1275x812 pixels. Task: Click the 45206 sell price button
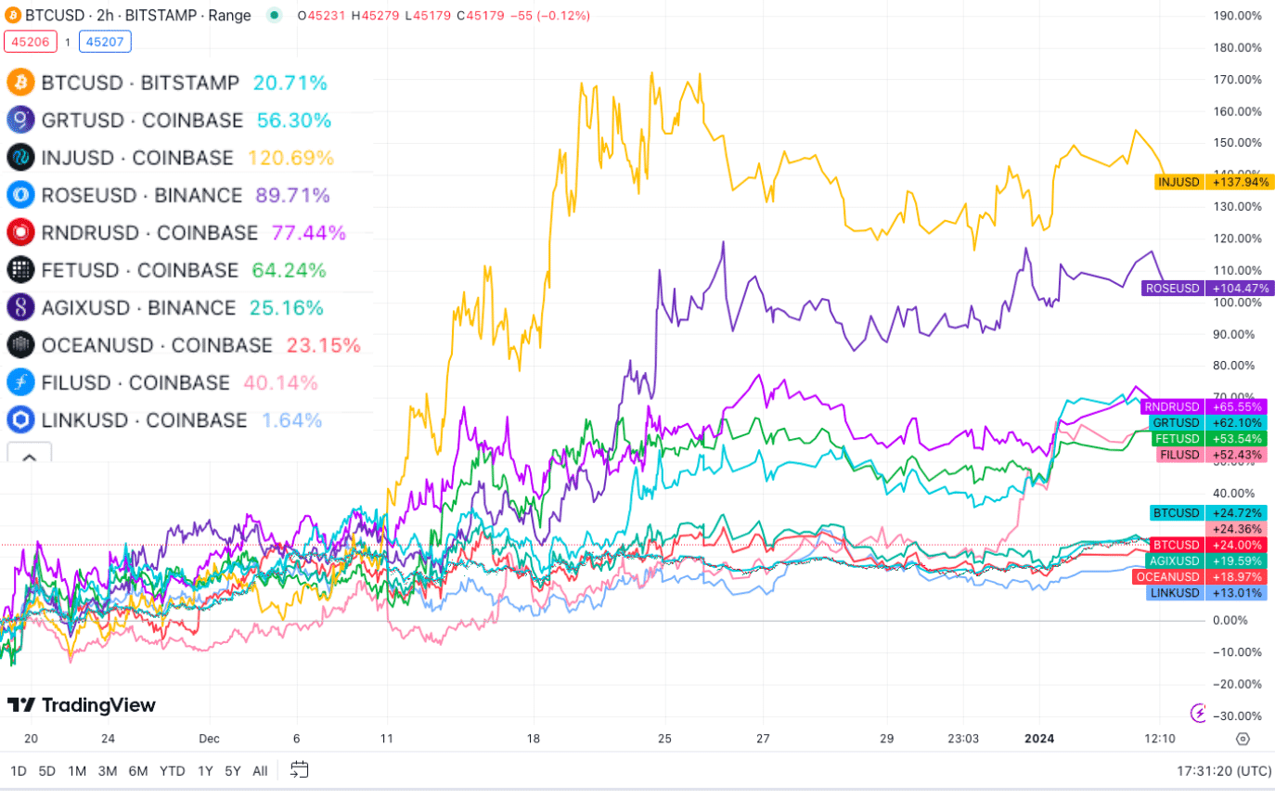point(31,42)
